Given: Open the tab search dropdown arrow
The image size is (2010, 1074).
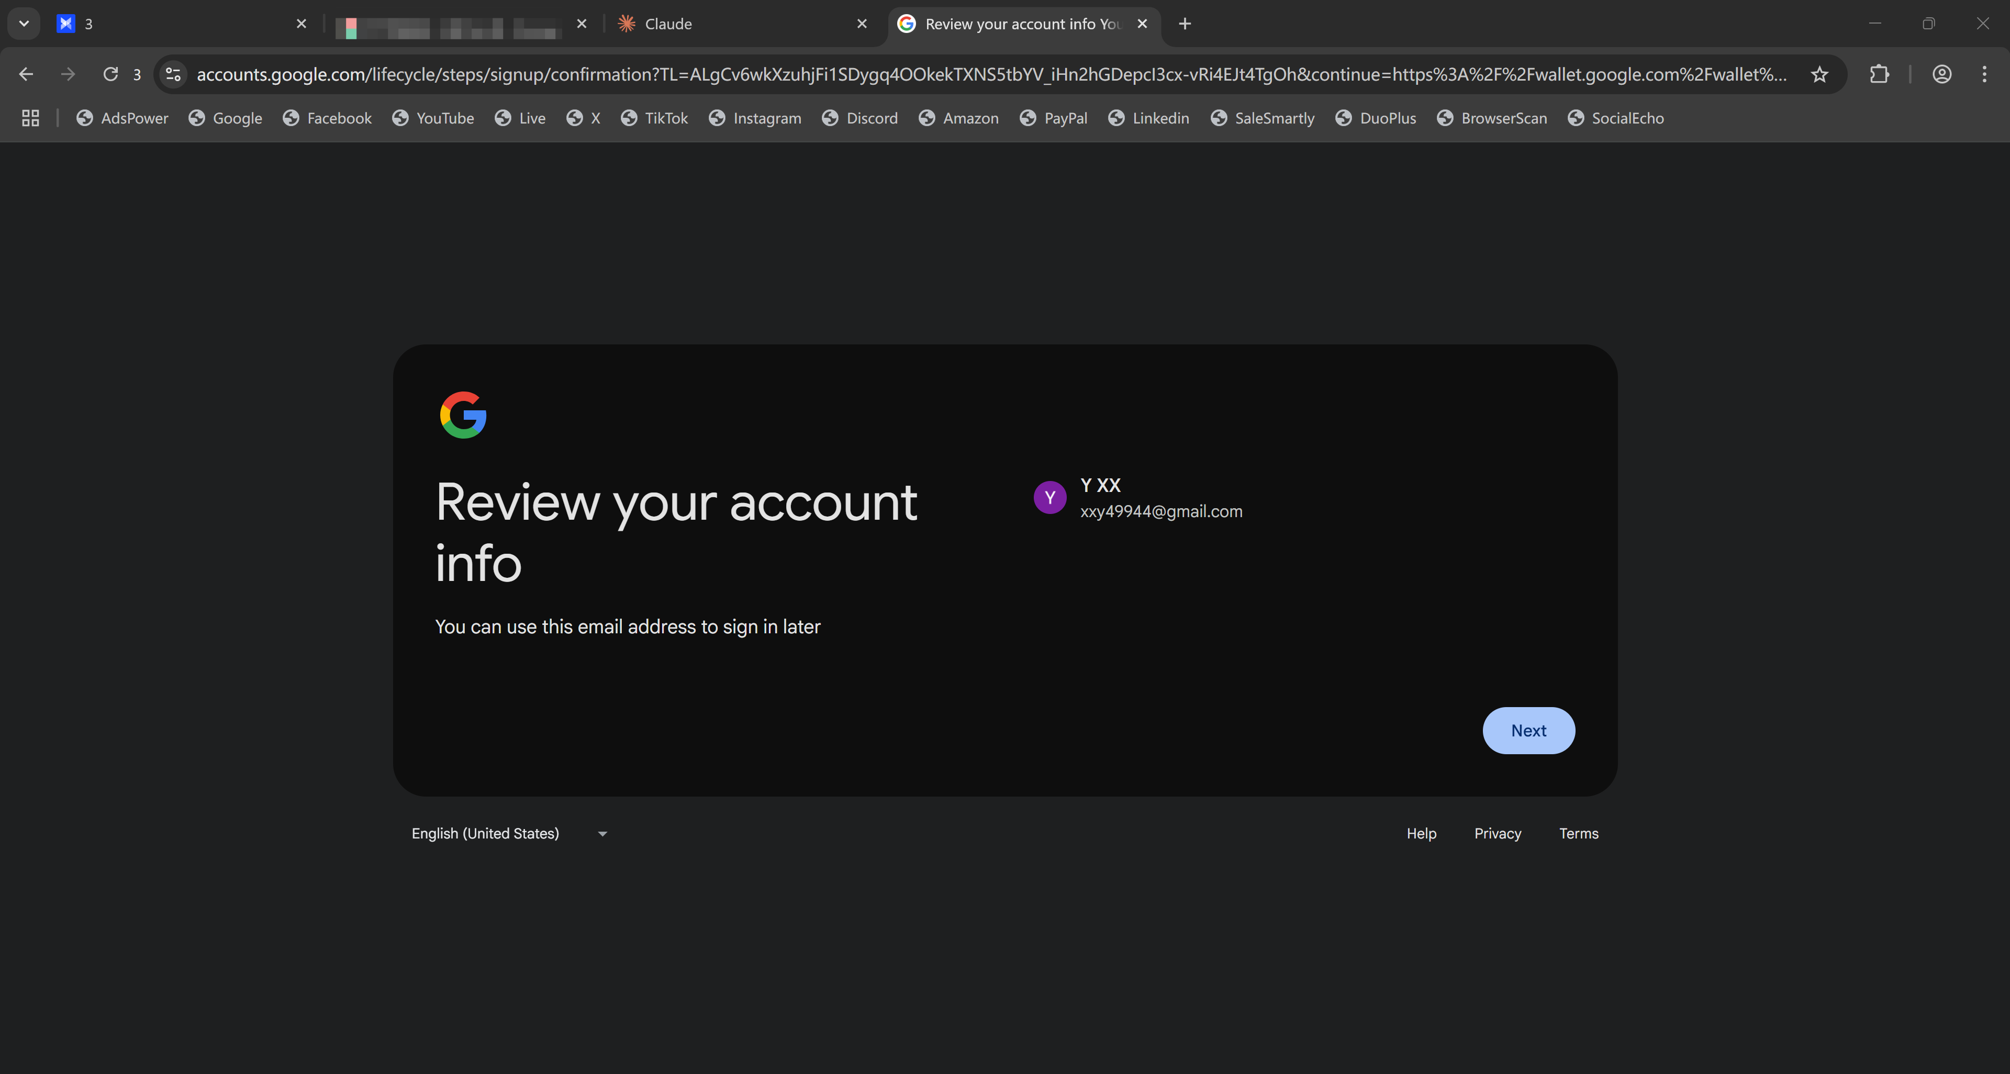Looking at the screenshot, I should pos(24,24).
